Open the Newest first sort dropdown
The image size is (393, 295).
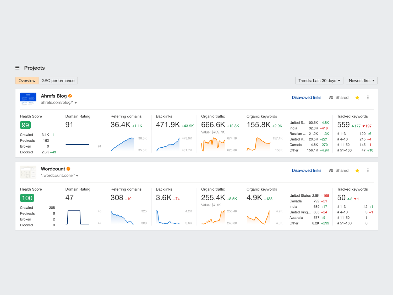click(x=362, y=81)
